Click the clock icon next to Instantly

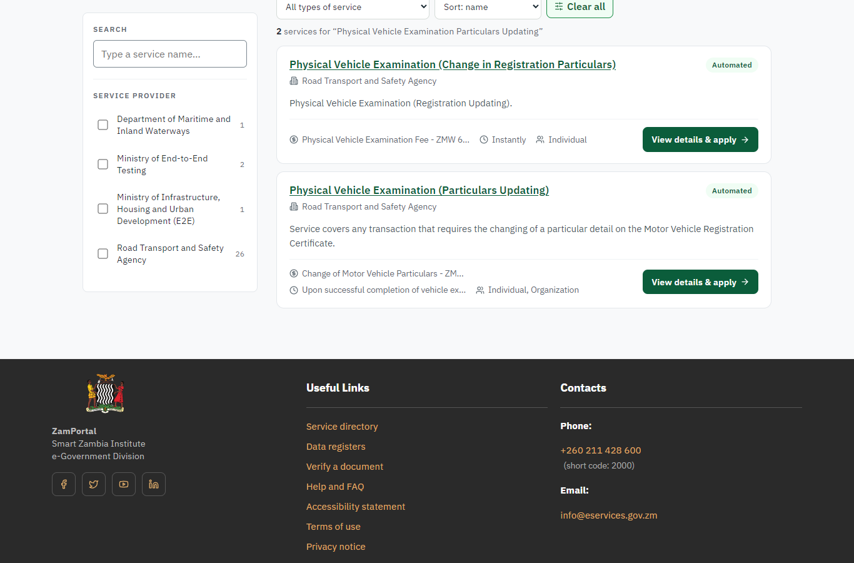pos(484,139)
